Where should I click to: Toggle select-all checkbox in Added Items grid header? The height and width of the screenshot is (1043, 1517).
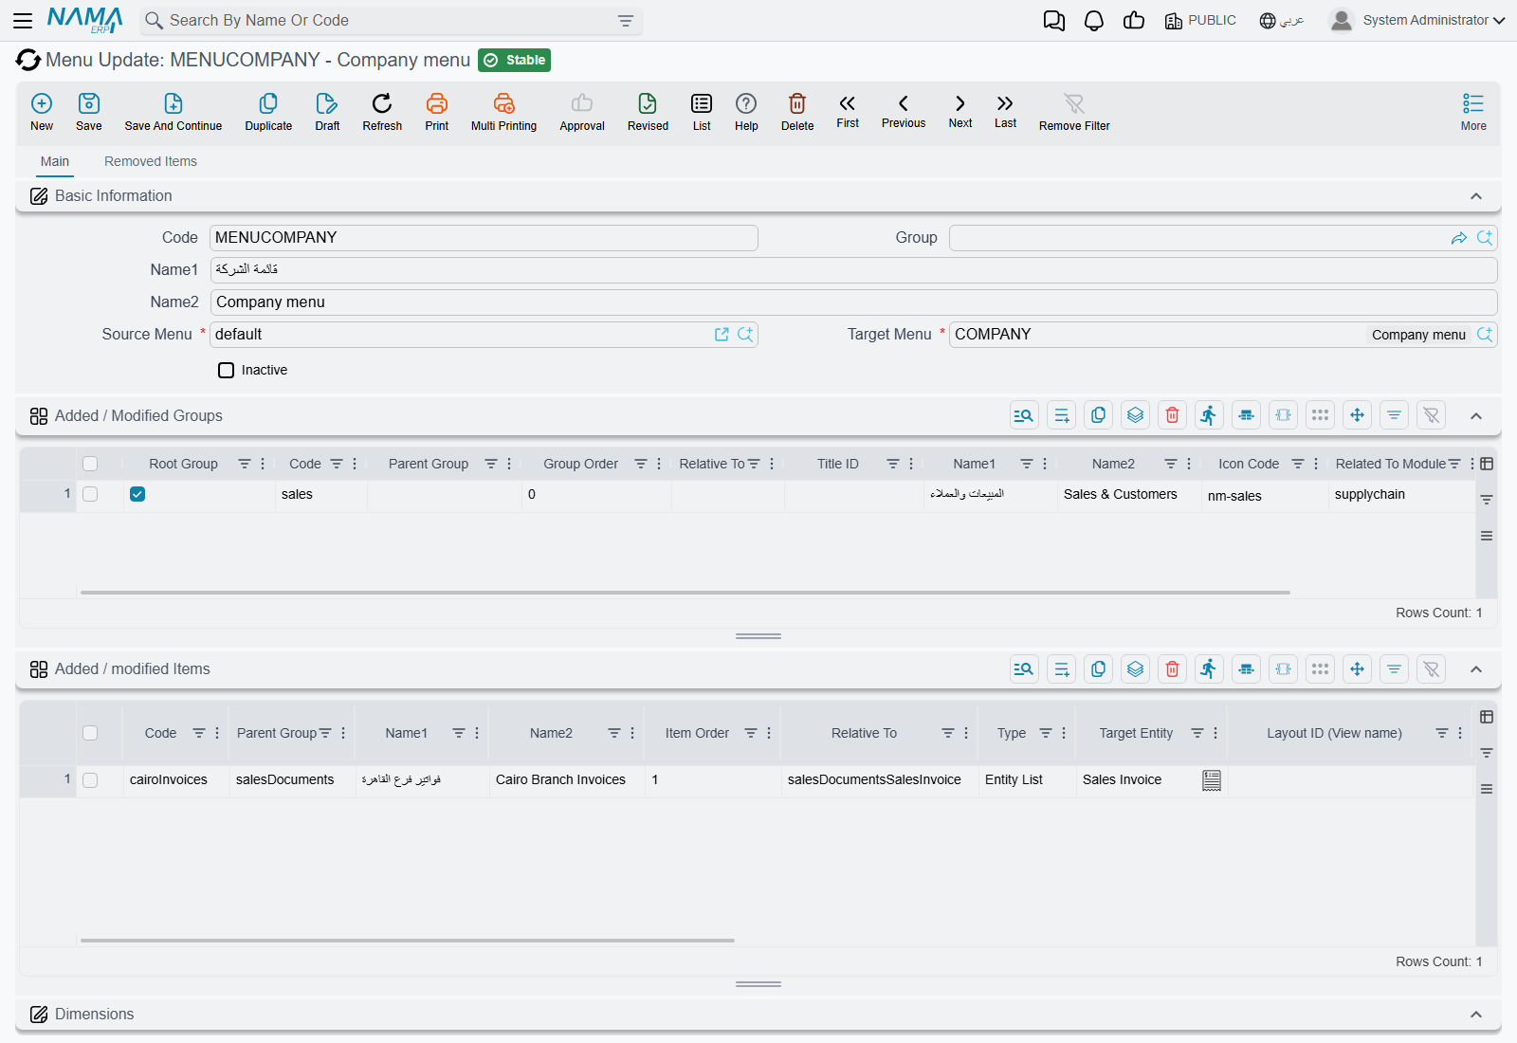[x=90, y=733]
